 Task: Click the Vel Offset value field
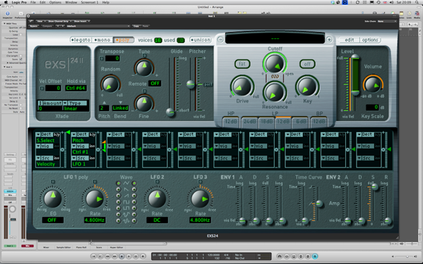point(53,88)
